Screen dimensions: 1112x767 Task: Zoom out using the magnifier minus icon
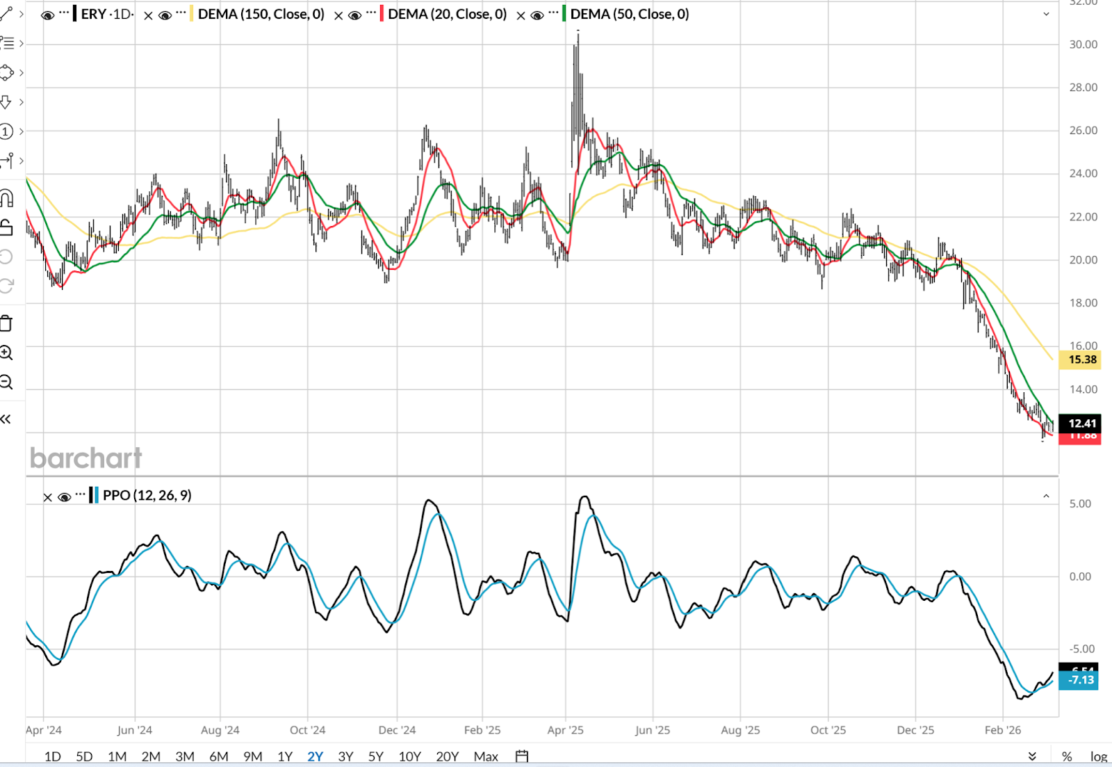point(6,382)
